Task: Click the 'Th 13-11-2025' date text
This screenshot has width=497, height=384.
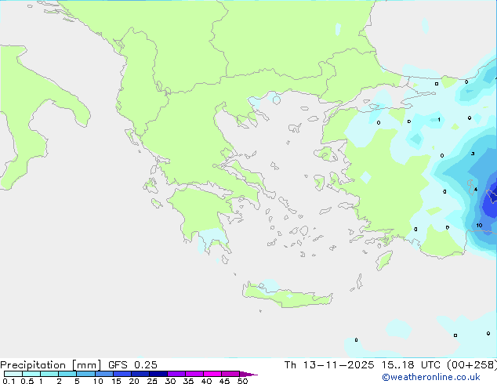Action: click(329, 365)
